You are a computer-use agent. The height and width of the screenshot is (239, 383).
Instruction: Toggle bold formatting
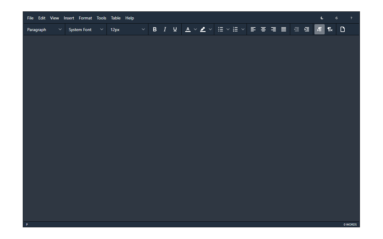coord(155,29)
